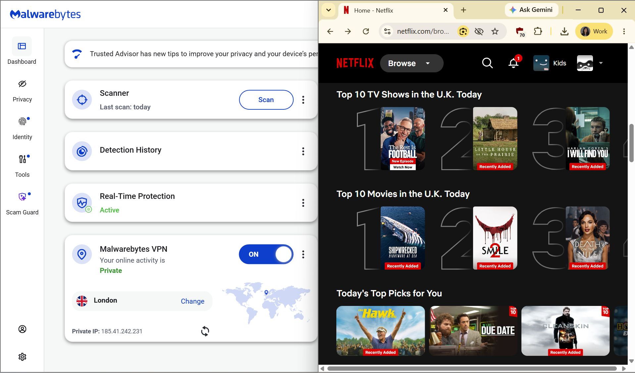This screenshot has width=635, height=373.
Task: Open Cleanskin in Top Picks
Action: click(565, 331)
